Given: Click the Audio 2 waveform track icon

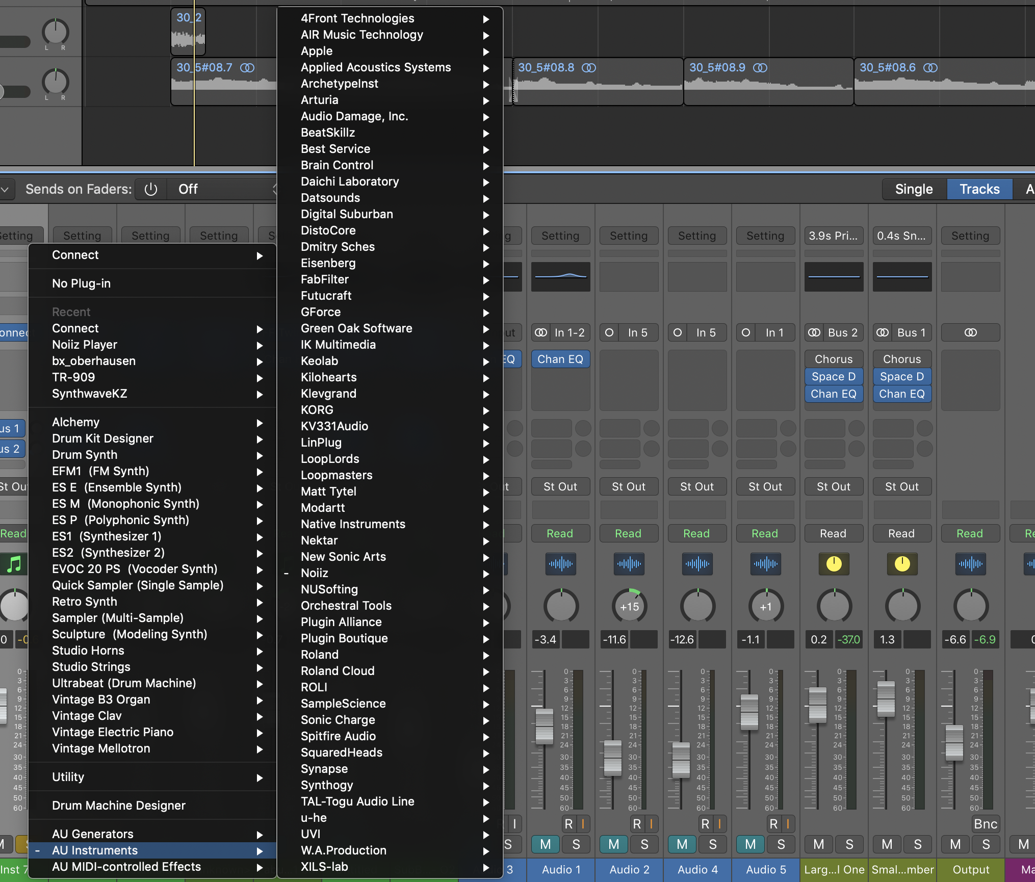Looking at the screenshot, I should [x=629, y=564].
